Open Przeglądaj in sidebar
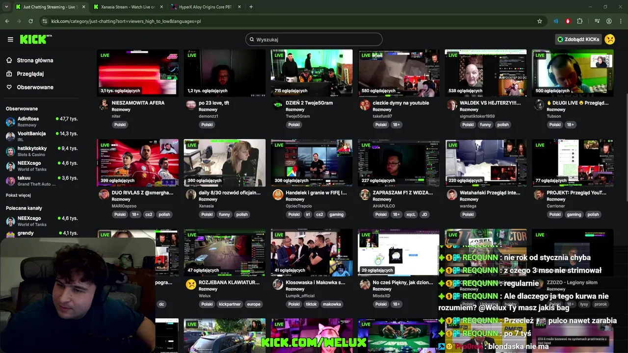The image size is (628, 353). coord(30,74)
